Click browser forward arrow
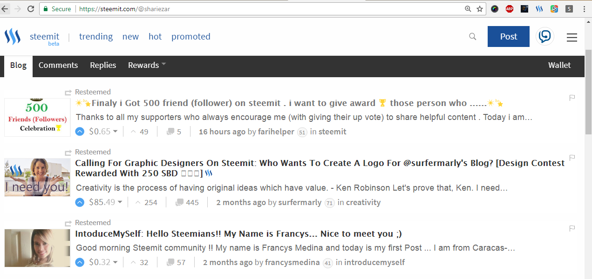 pyautogui.click(x=18, y=9)
